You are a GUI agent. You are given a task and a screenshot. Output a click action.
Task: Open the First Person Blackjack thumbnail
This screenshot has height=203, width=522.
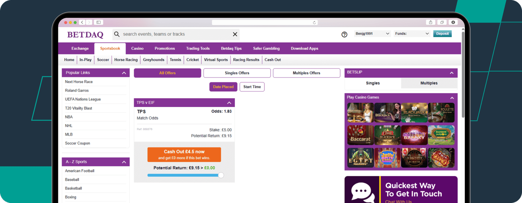[x=414, y=113]
